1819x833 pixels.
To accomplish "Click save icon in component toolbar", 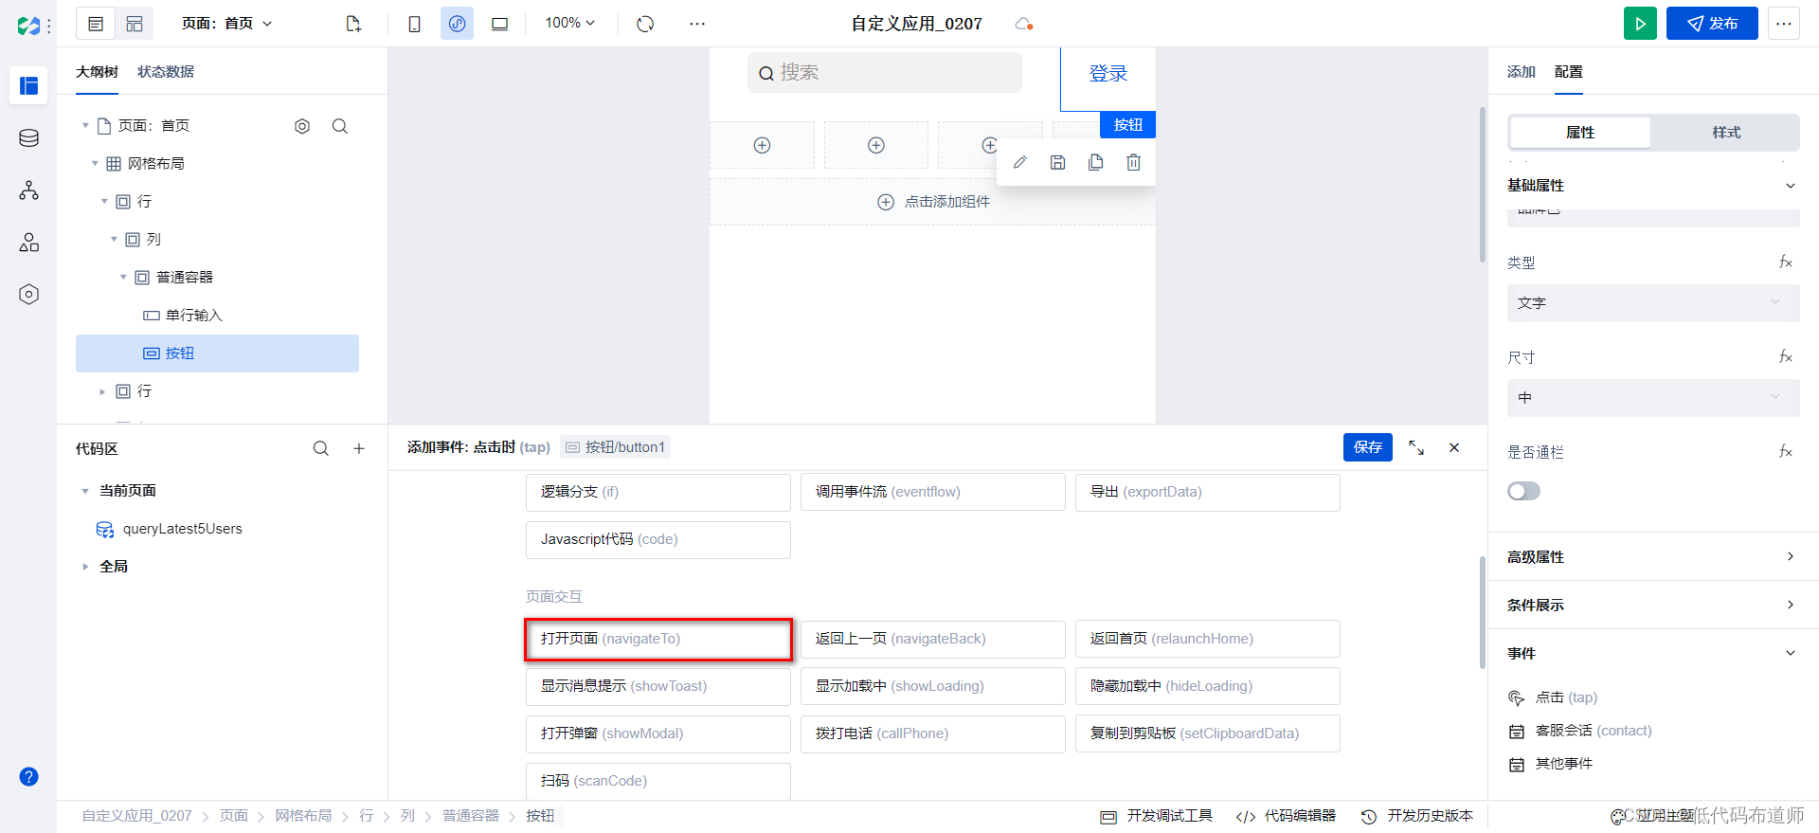I will point(1057,162).
